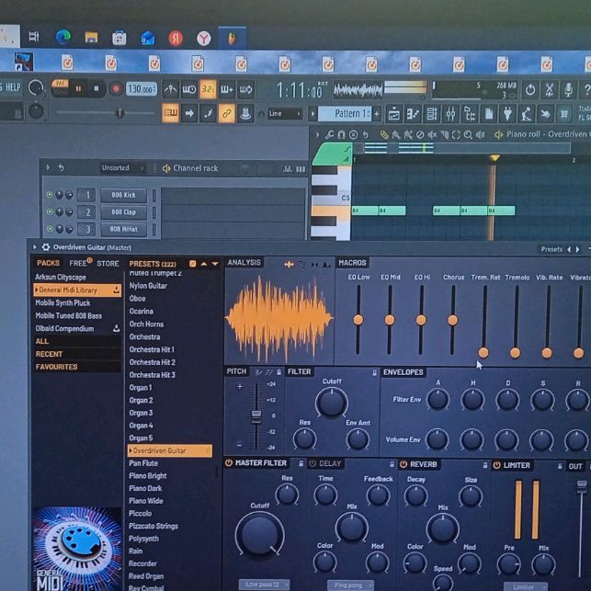Select the pencil draw tool in piano roll
This screenshot has height=591, width=591.
384,134
